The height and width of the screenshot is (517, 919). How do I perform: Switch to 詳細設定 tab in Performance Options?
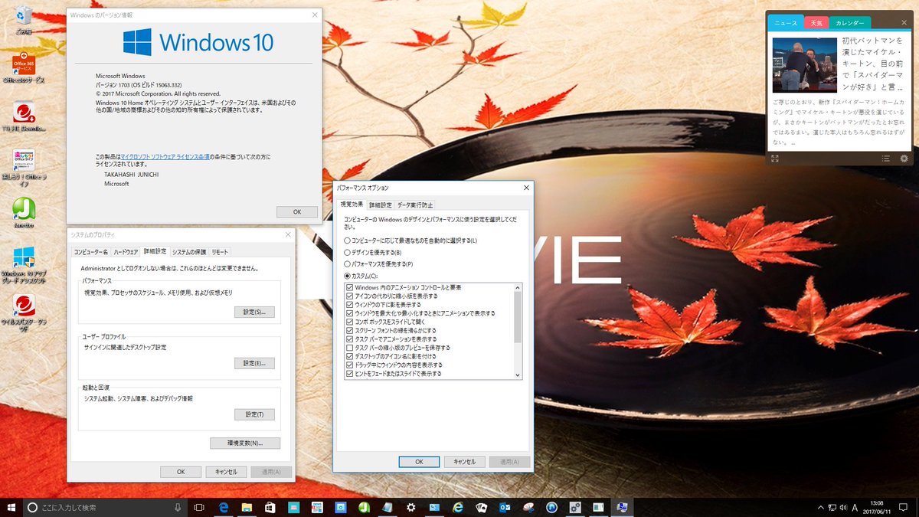(380, 205)
